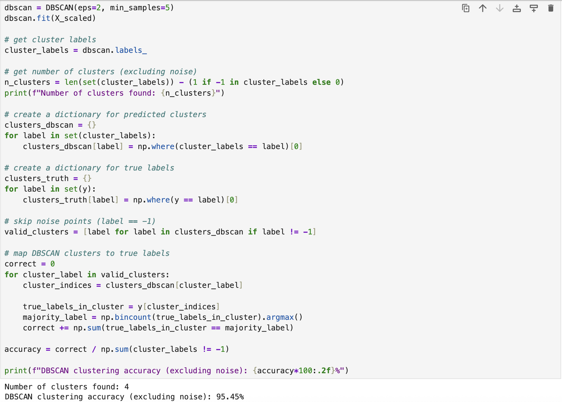Insert a new cell below this one
The image size is (562, 402).
pyautogui.click(x=534, y=8)
